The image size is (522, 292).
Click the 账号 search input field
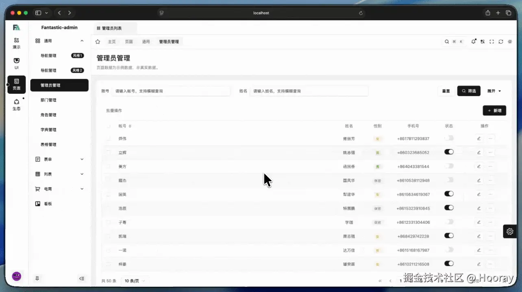point(171,91)
